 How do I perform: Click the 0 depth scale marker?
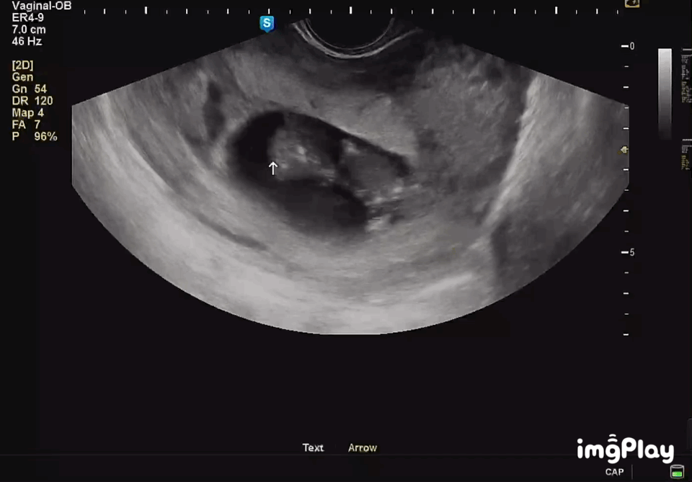click(x=629, y=46)
